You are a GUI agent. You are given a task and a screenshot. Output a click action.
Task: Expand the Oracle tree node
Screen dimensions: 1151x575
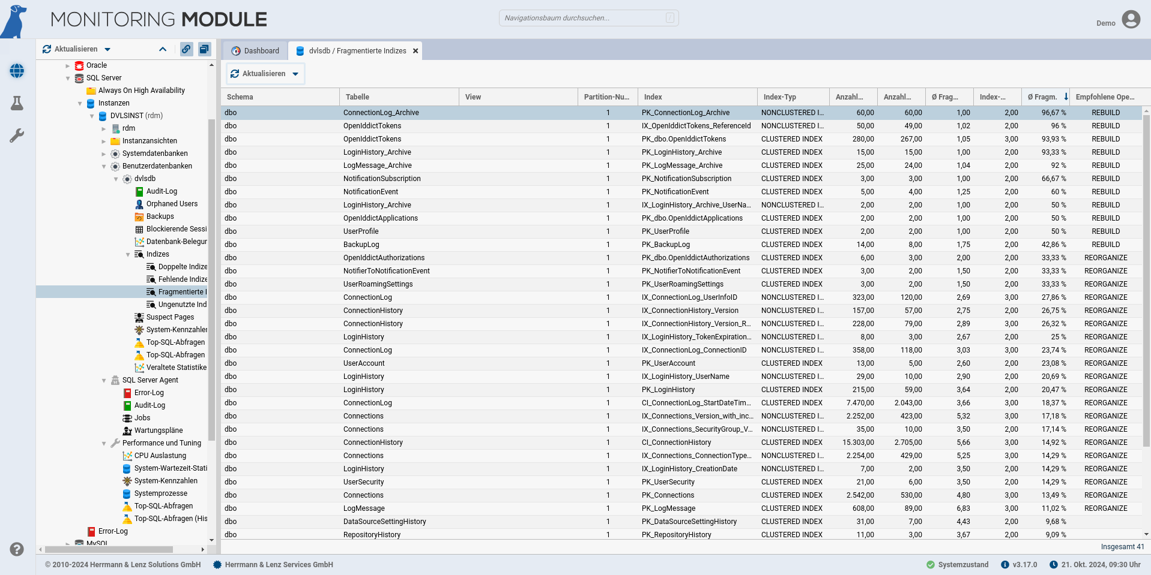point(68,65)
